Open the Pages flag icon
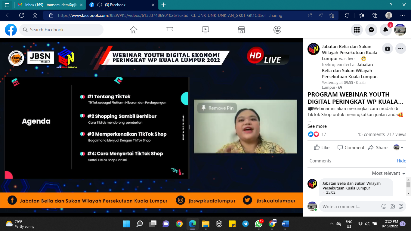The width and height of the screenshot is (411, 231). (x=169, y=30)
